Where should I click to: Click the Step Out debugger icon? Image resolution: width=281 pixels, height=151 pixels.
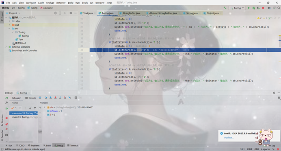point(60,98)
